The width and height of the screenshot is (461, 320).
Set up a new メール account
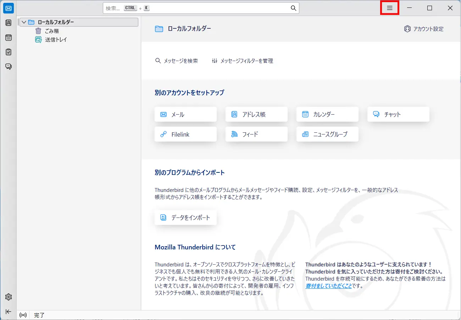185,114
